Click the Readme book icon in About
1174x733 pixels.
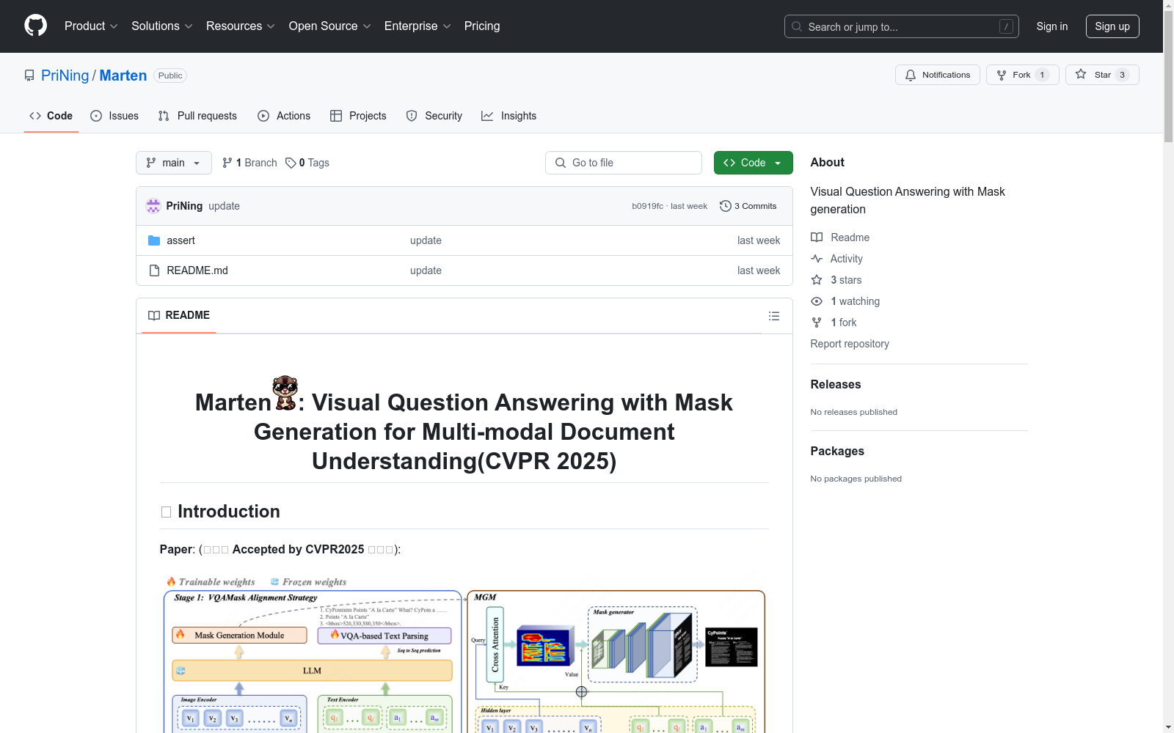coord(817,237)
